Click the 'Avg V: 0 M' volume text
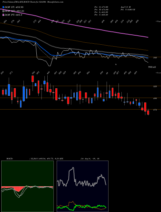Image resolution: width=161 pixels, height=212 pixels. coord(125,7)
